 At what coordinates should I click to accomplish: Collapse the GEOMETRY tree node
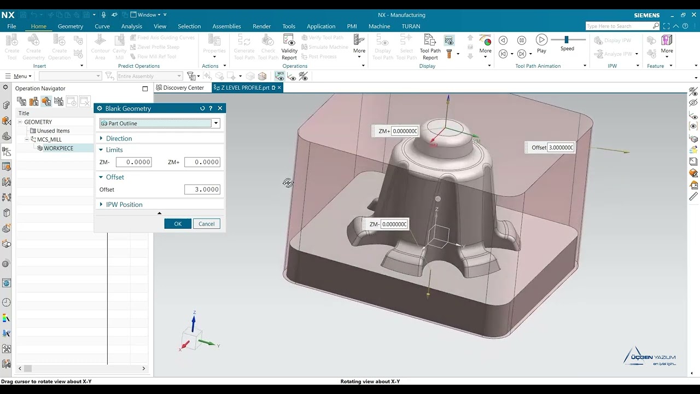coord(21,122)
